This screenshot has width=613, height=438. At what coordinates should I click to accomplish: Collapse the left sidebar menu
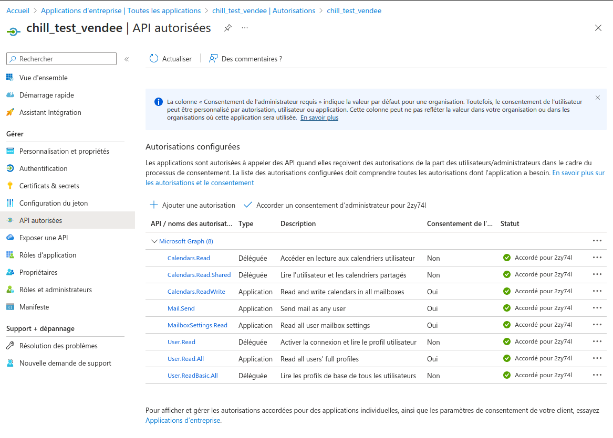click(127, 59)
